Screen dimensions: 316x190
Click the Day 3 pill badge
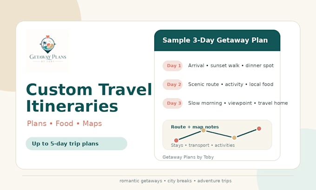172,103
